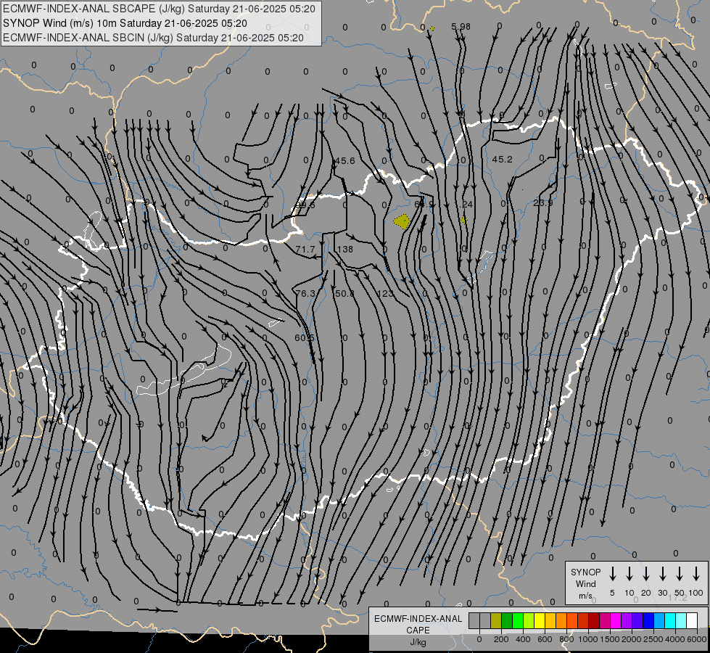The width and height of the screenshot is (710, 653).
Task: Pick the purple swatch before 2000 tick
Action: pyautogui.click(x=626, y=621)
